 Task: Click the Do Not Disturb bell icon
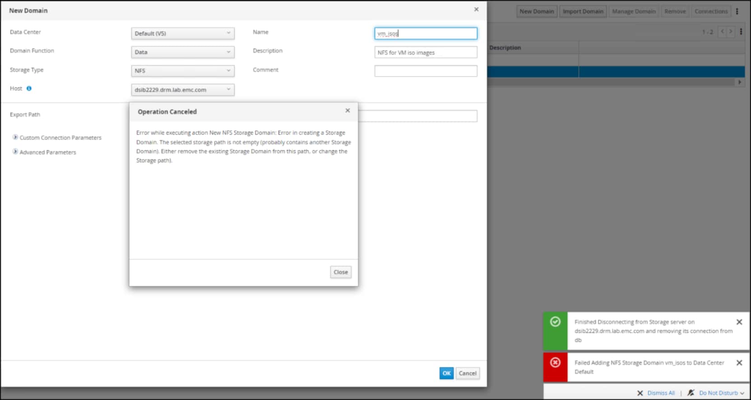[x=691, y=393]
